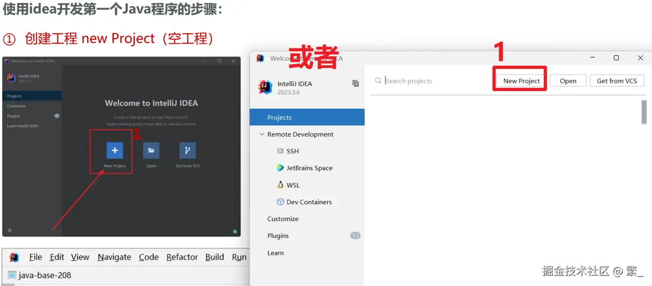The image size is (652, 286).
Task: Maximize the dark Welcome window
Action: point(219,61)
